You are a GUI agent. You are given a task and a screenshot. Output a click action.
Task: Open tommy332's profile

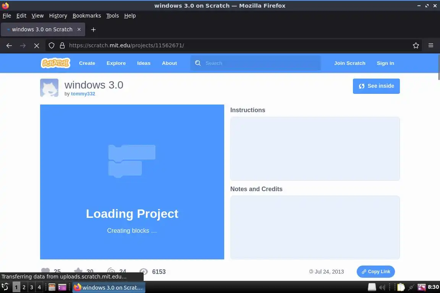coord(83,93)
